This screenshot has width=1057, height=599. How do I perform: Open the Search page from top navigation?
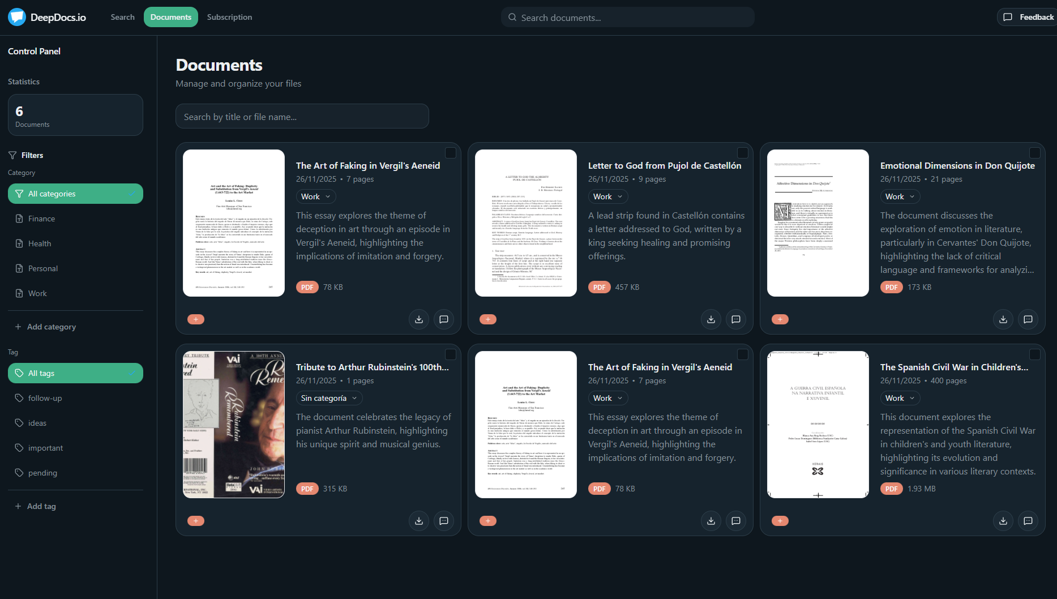[x=122, y=17]
